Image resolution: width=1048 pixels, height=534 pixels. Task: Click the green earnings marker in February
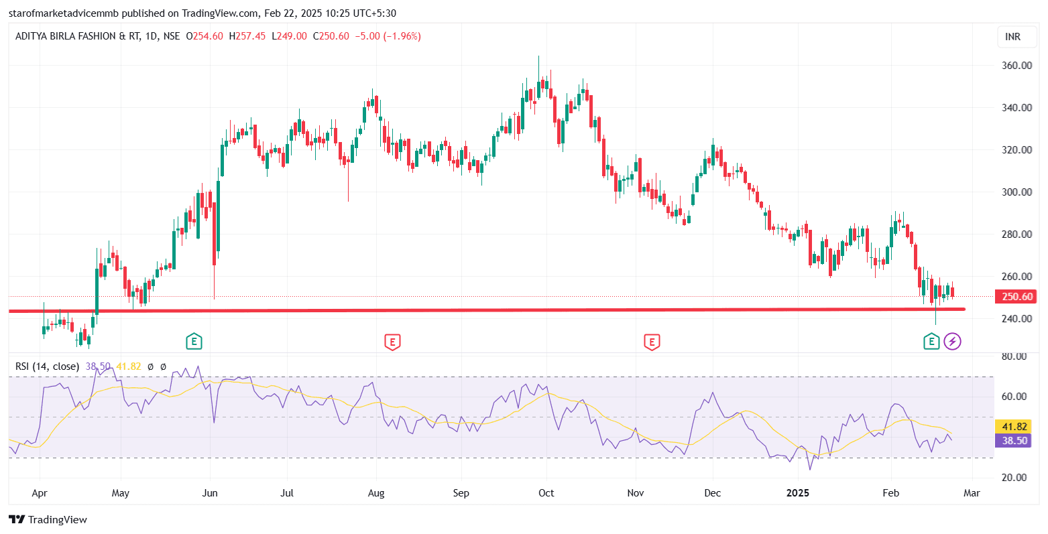click(931, 342)
